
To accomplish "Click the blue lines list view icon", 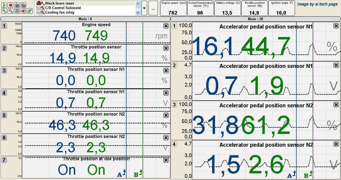I will (x=17, y=11).
